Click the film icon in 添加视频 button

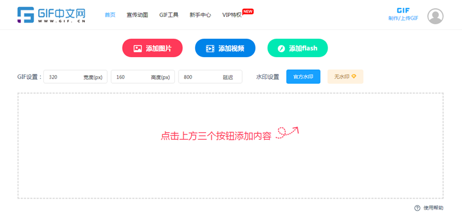click(x=210, y=49)
